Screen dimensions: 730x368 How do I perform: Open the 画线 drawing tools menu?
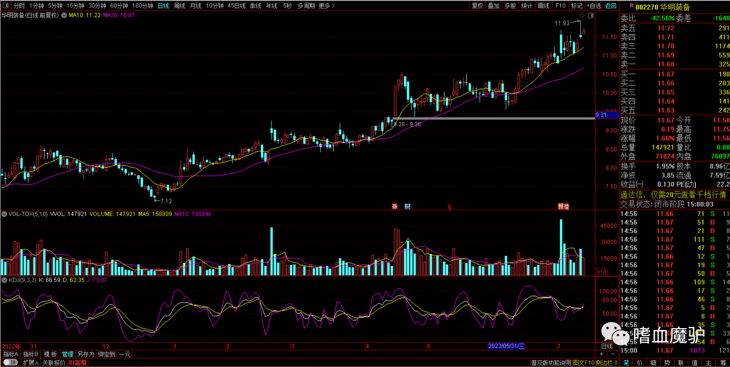coord(543,6)
